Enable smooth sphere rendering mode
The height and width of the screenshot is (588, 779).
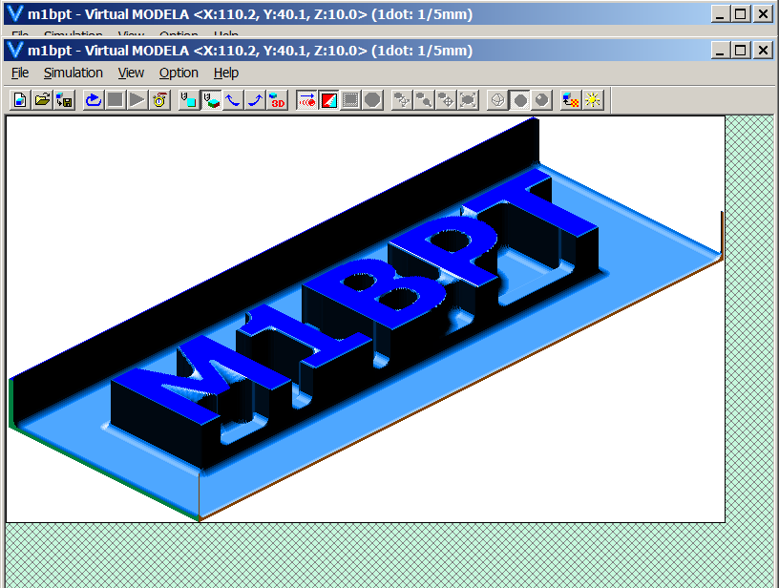tap(541, 99)
